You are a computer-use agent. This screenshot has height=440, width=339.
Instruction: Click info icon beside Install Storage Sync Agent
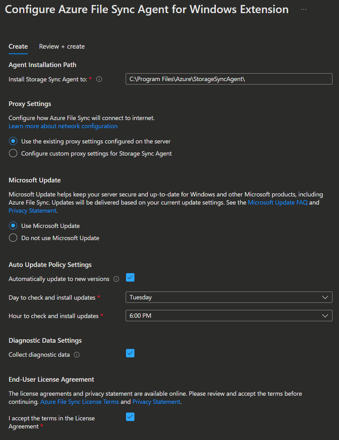(x=99, y=79)
